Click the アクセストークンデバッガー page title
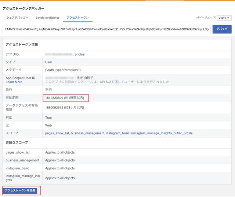This screenshot has width=235, height=197. (x=23, y=8)
